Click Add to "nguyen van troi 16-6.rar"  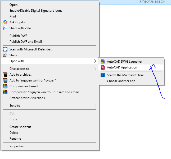click(x=33, y=80)
